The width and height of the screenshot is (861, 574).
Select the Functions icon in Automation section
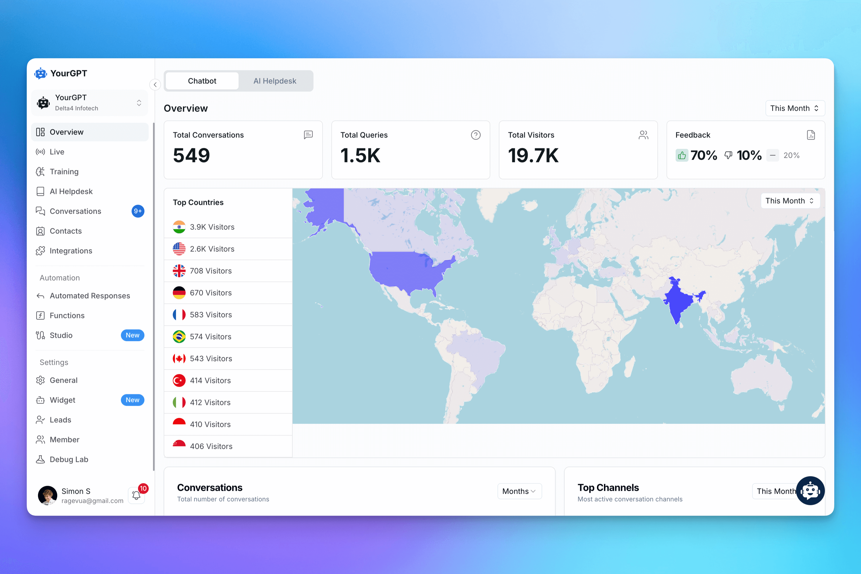[x=41, y=315]
